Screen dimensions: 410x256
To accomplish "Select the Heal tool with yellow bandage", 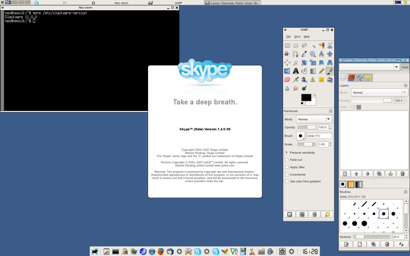I will click(x=321, y=80).
